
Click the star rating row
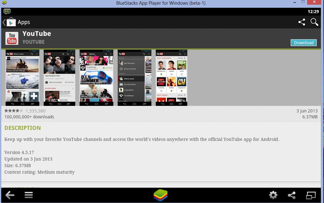(14, 111)
